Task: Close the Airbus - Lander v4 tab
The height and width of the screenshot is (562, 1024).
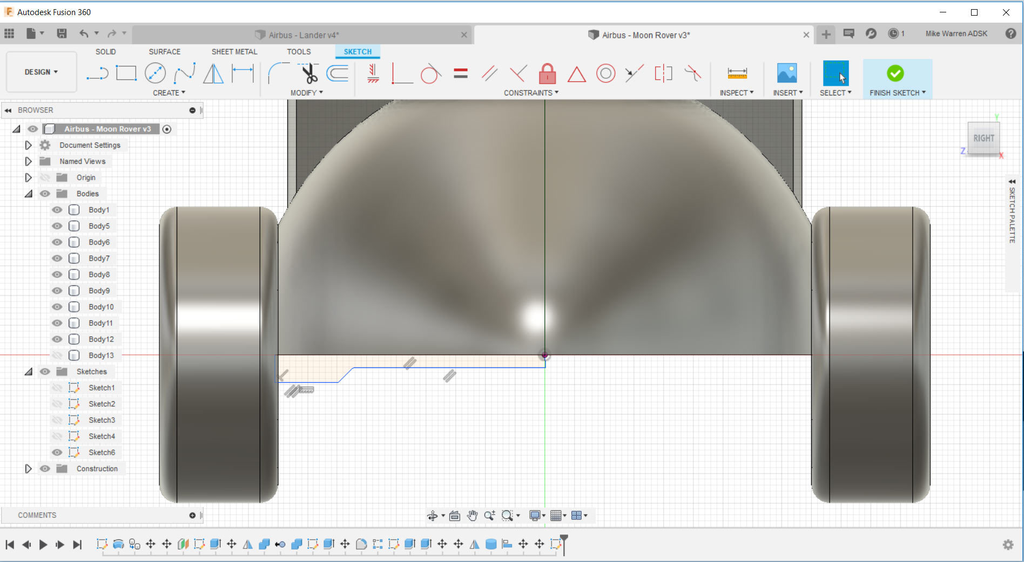Action: (464, 35)
